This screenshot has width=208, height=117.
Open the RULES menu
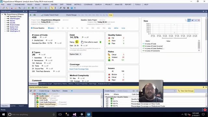point(30,5)
